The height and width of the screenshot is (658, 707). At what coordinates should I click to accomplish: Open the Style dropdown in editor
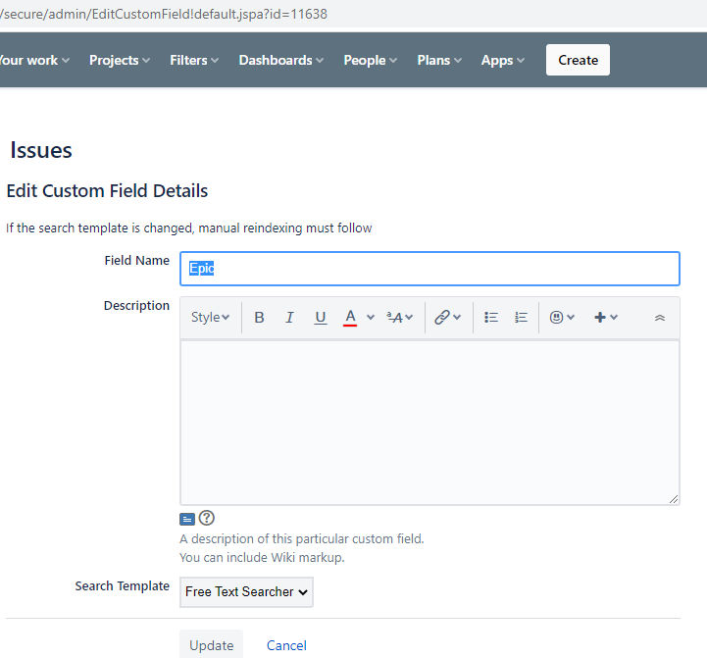coord(211,318)
